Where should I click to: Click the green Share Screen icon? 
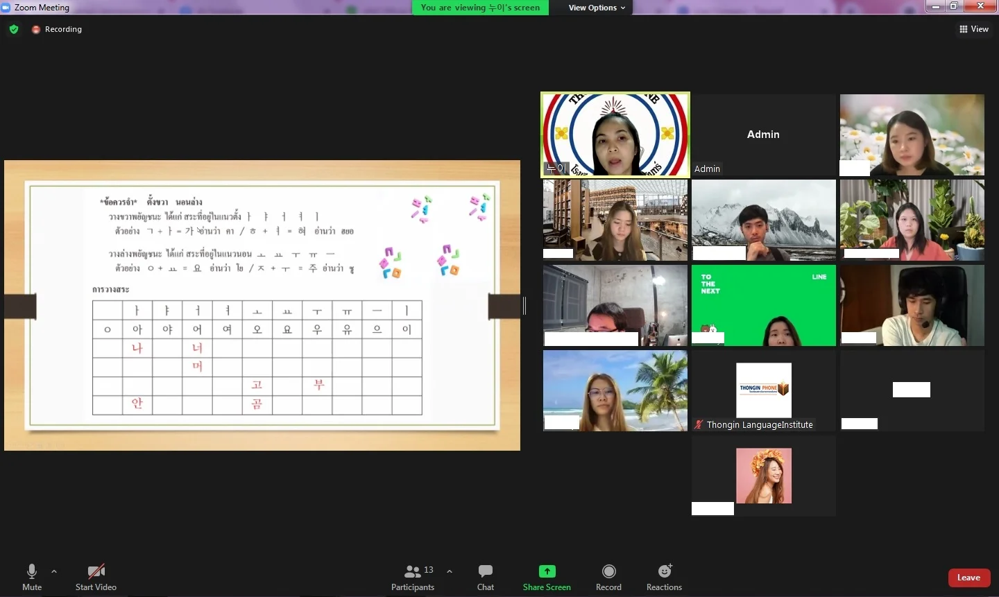point(547,571)
